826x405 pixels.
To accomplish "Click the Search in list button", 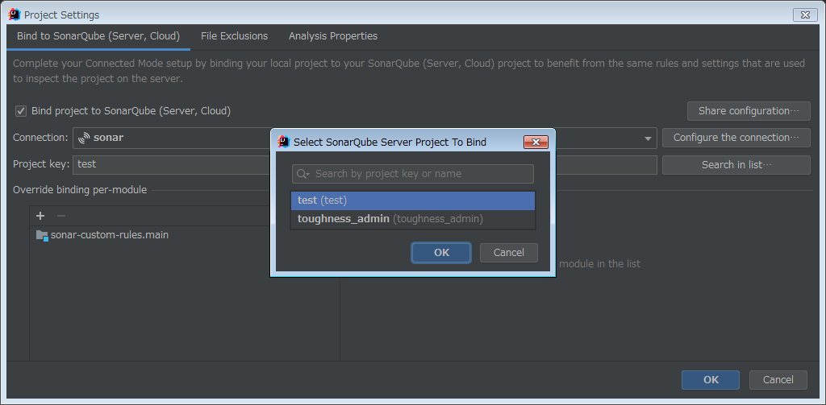I will pos(736,165).
